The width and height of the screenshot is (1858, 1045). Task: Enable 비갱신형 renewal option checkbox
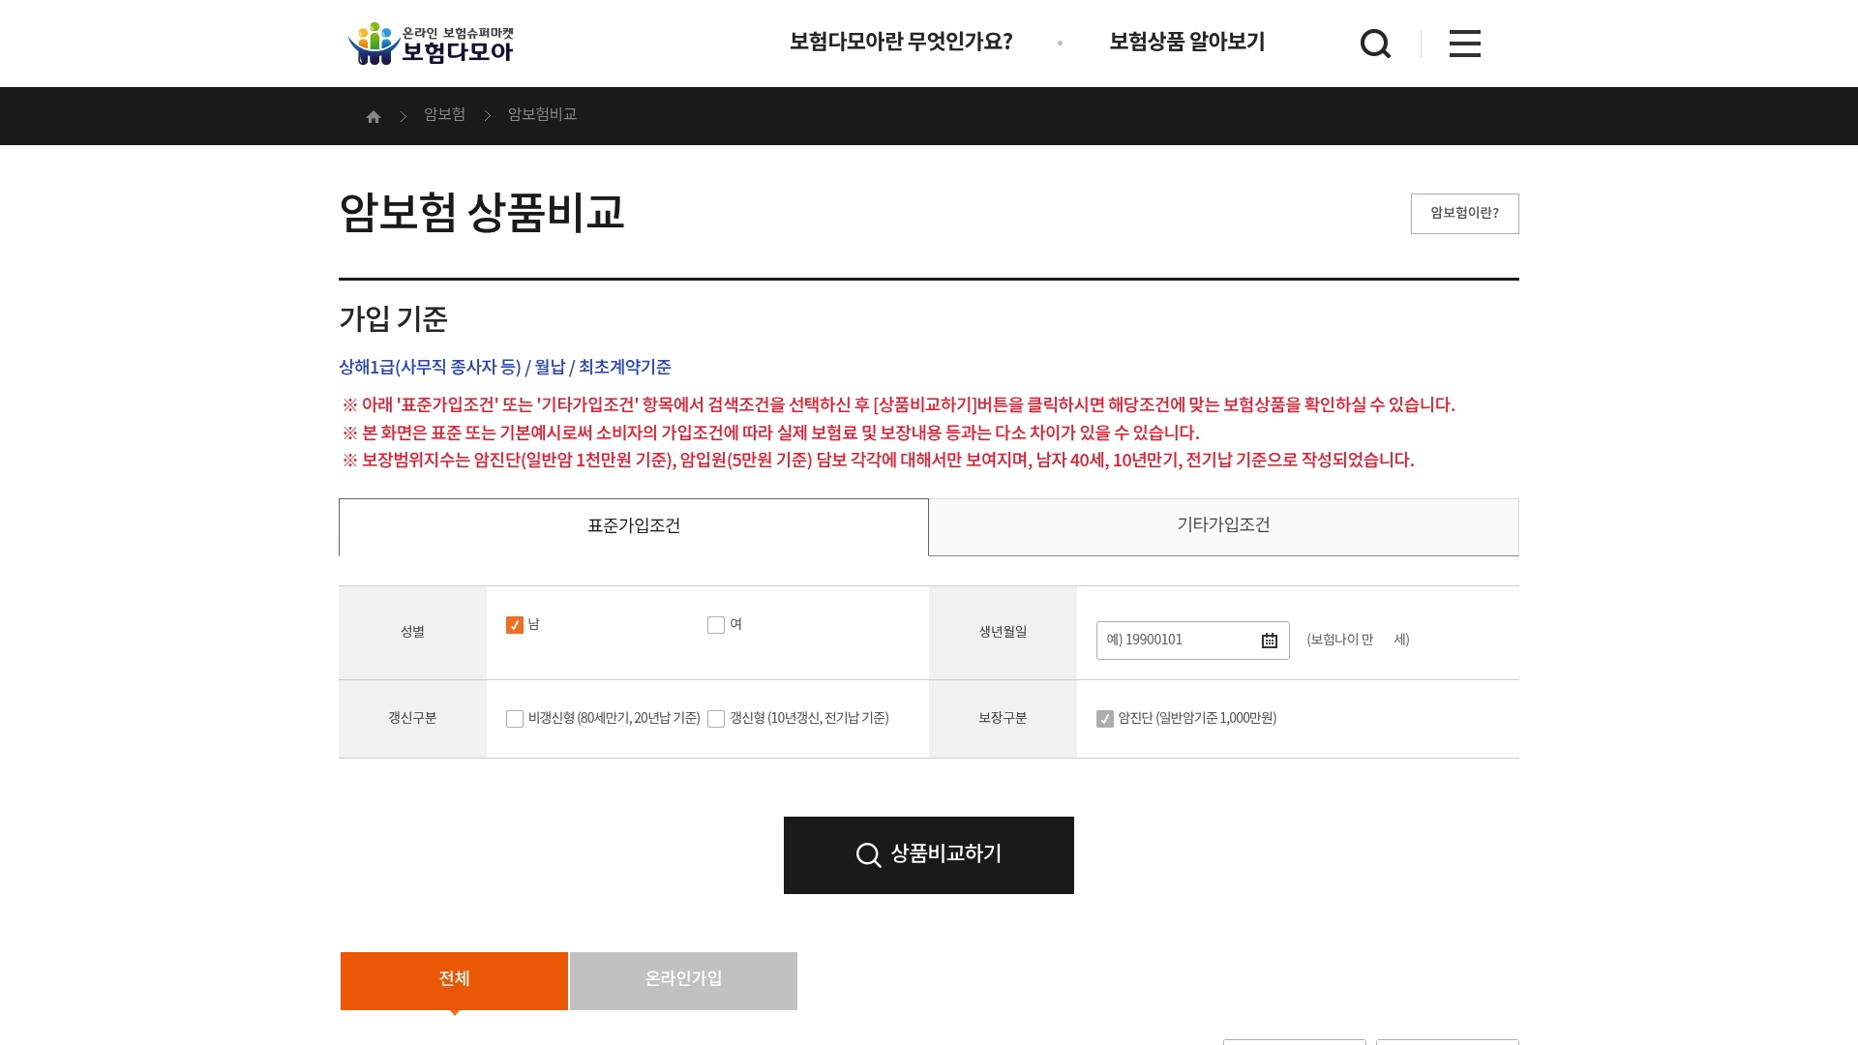coord(515,719)
